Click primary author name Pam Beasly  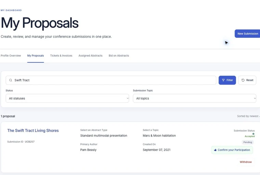88,150
